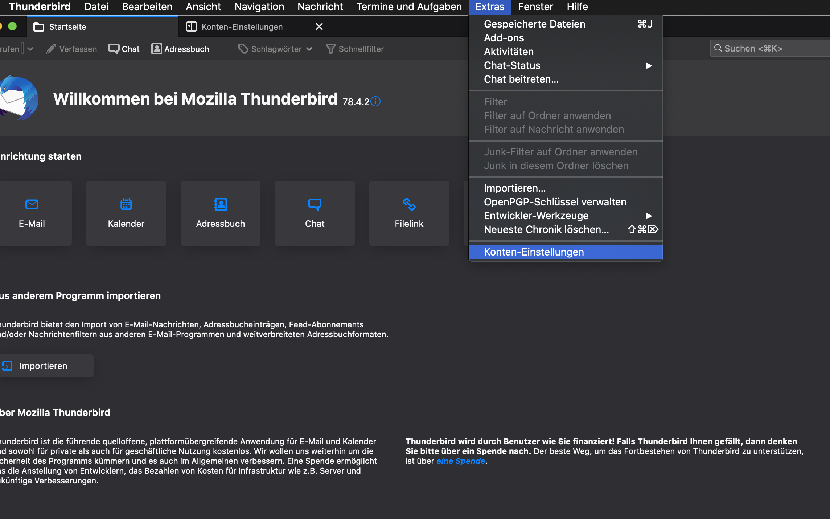
Task: Open the Ansicht menu
Action: tap(203, 7)
